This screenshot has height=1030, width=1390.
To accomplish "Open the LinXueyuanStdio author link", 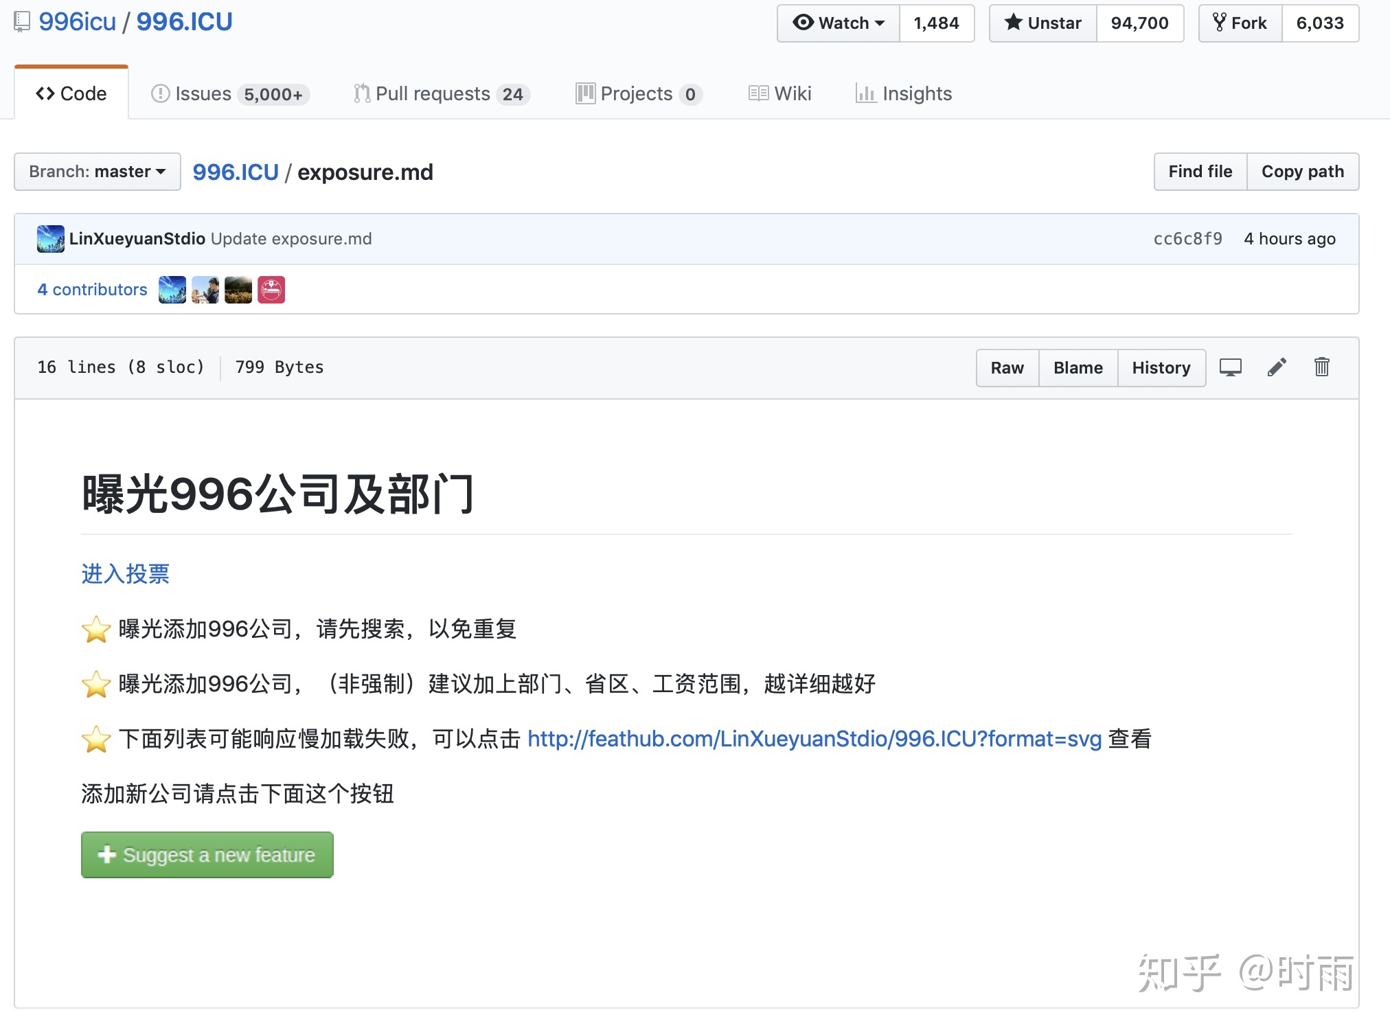I will [x=137, y=239].
